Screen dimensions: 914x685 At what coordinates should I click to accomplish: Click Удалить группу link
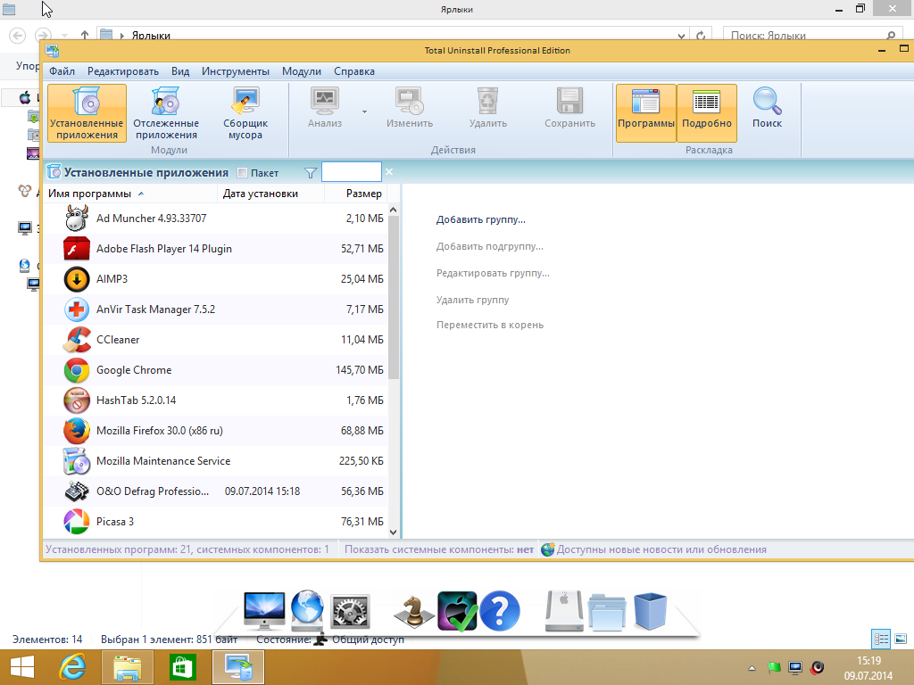click(x=473, y=300)
